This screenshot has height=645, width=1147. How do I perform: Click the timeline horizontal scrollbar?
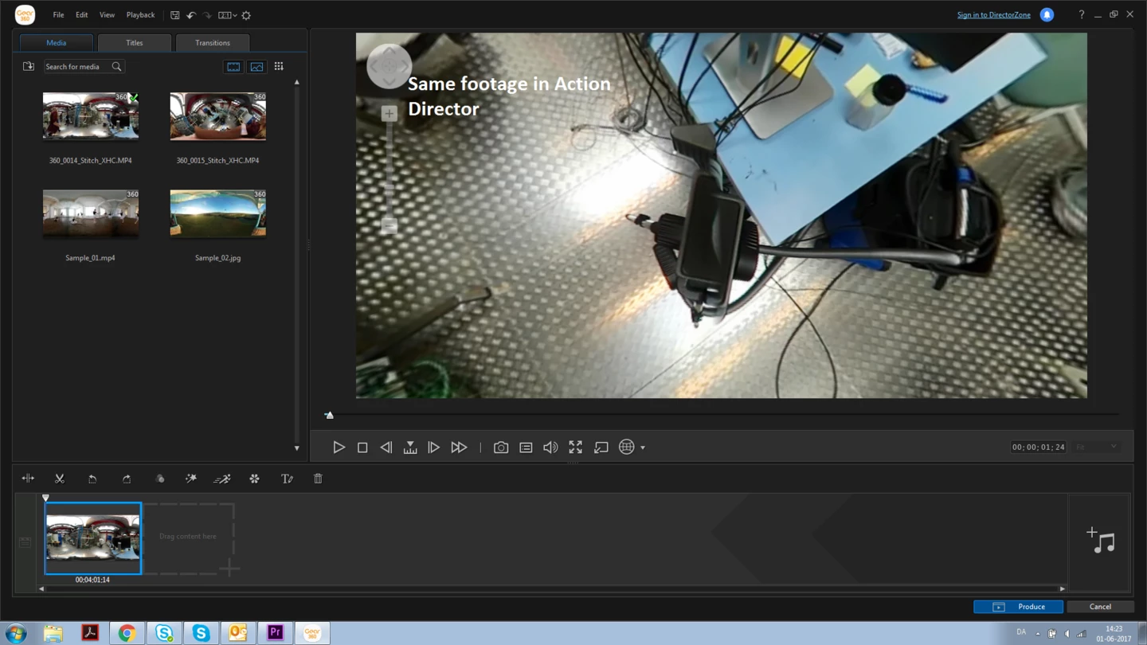552,589
